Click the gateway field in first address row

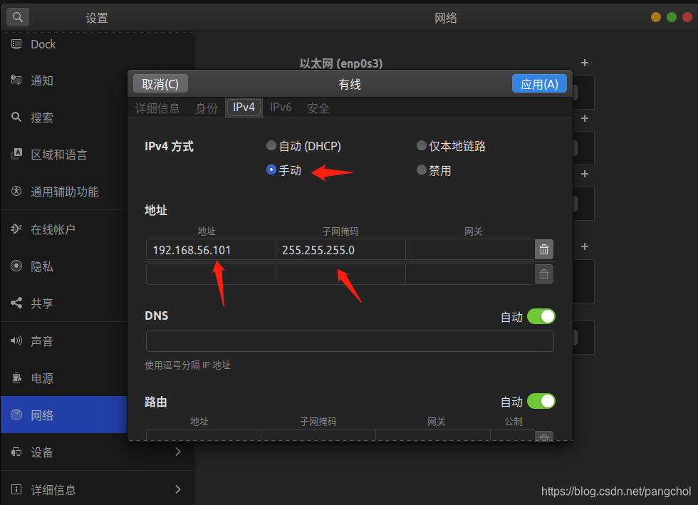coord(470,249)
